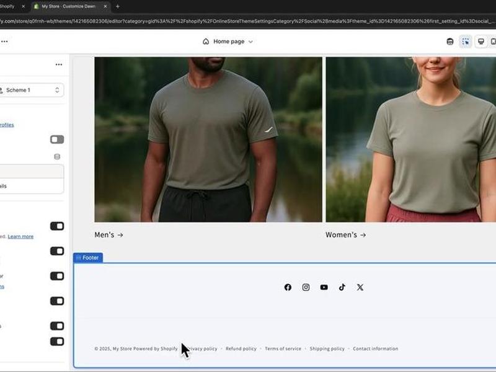This screenshot has width=496, height=372.
Task: Click the inspector selection mode icon
Action: click(466, 42)
